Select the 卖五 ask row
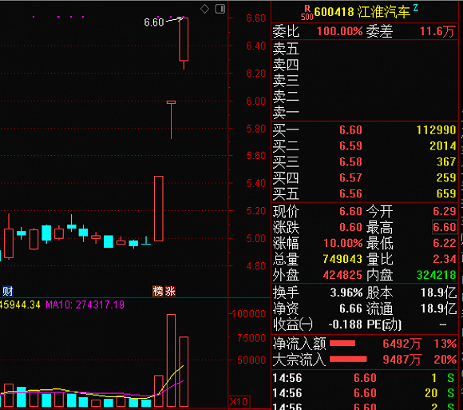Screen dimensions: 463x410 click(365, 49)
